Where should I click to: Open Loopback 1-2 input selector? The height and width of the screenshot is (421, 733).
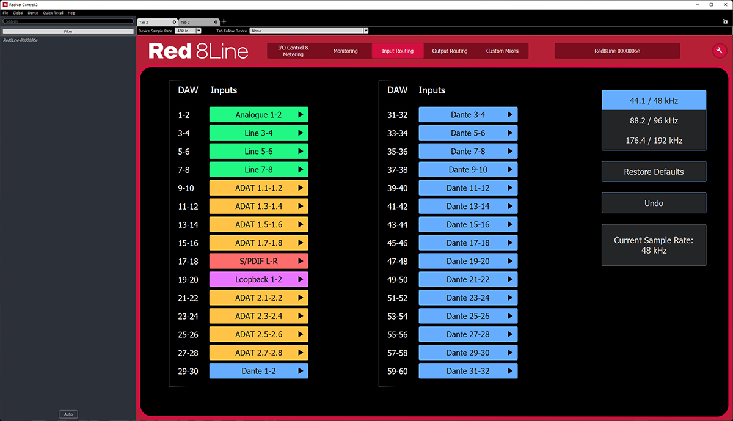click(x=258, y=279)
